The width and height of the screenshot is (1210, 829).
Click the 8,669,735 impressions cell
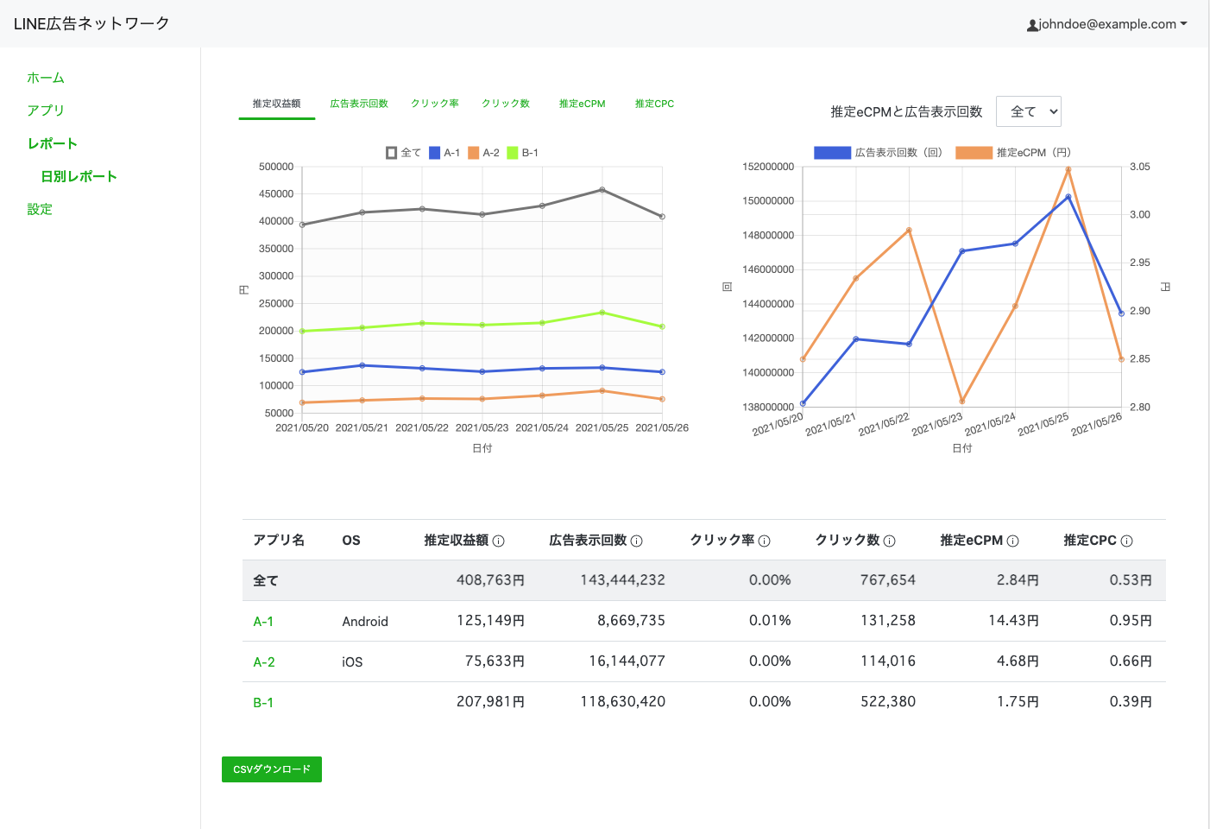632,621
